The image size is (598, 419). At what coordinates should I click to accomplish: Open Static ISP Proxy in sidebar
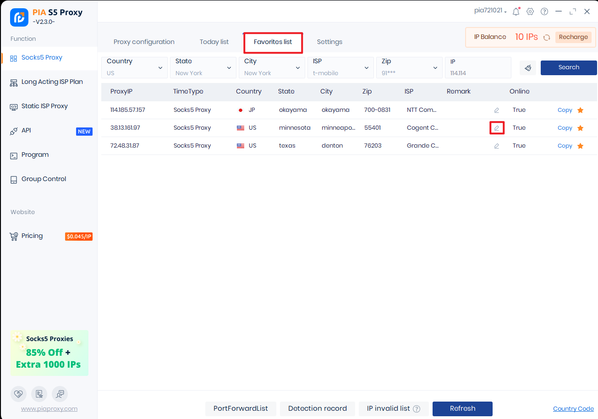click(44, 106)
